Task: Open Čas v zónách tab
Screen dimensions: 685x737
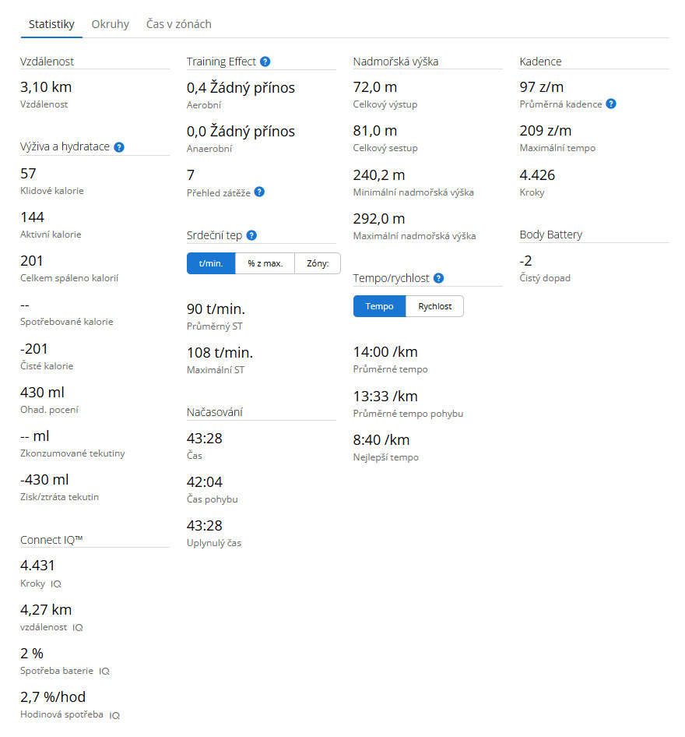Action: (179, 24)
